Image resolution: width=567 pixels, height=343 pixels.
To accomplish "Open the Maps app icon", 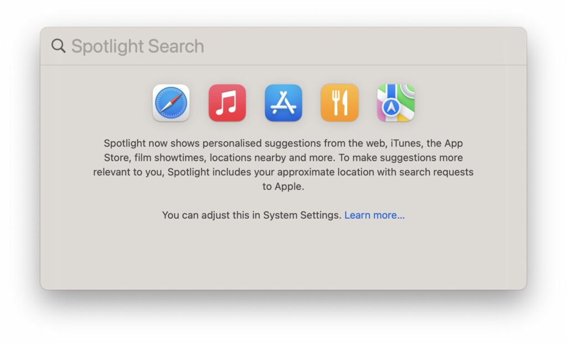I will (395, 103).
